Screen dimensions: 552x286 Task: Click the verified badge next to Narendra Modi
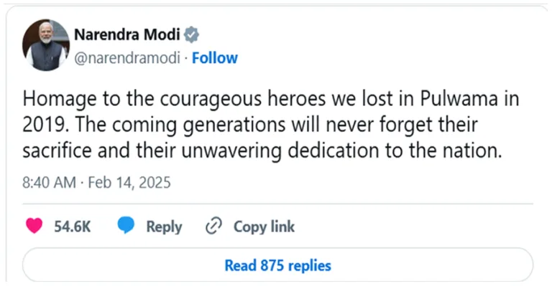coord(191,34)
